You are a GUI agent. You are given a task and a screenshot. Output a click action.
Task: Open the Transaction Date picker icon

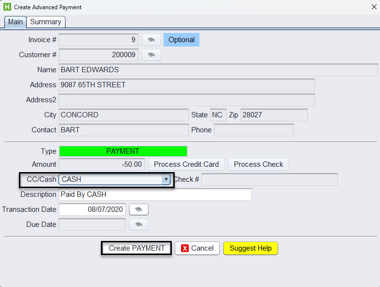[139, 209]
